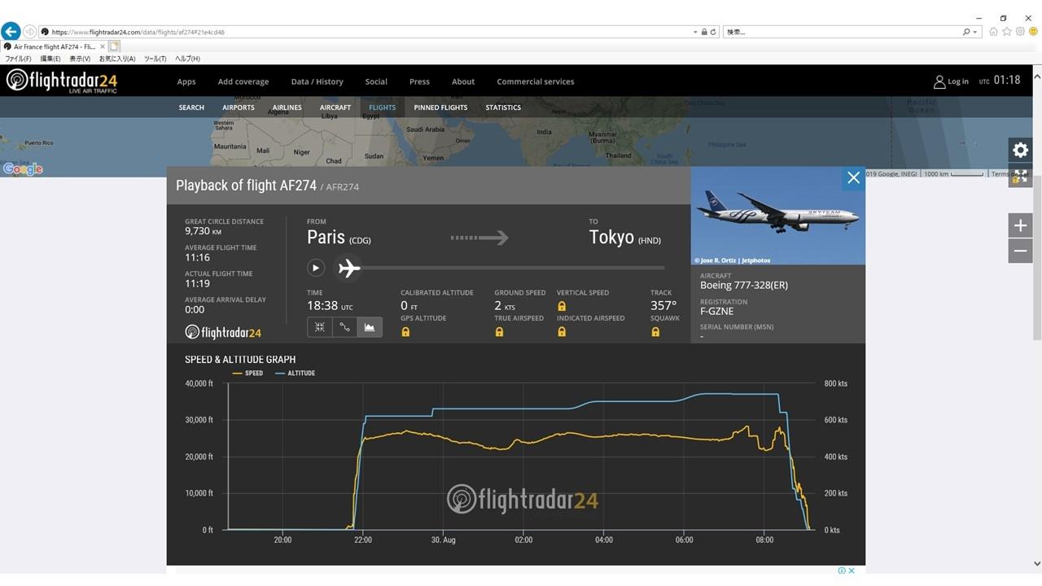Open the Airports tab

(x=239, y=107)
